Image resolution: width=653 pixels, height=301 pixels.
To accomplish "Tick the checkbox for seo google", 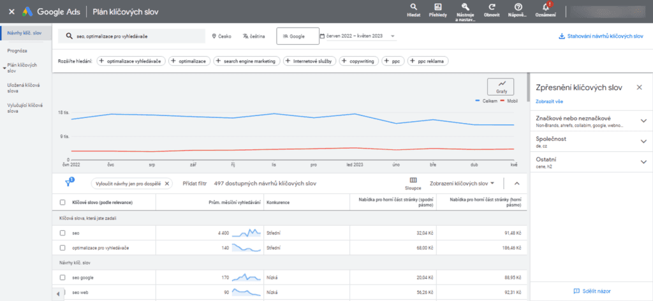I will [x=62, y=277].
